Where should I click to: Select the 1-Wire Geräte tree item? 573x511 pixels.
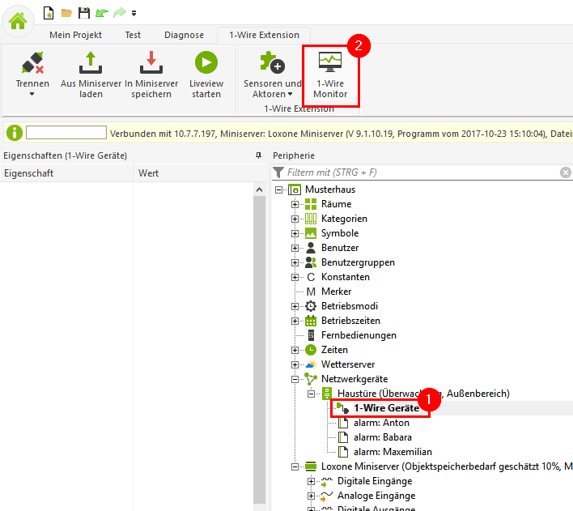[385, 408]
